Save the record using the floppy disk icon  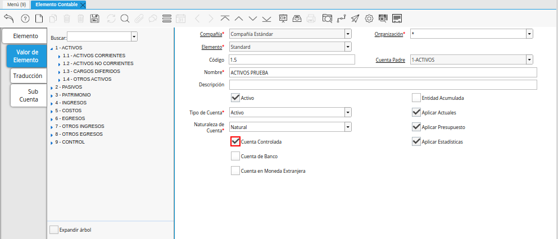94,19
